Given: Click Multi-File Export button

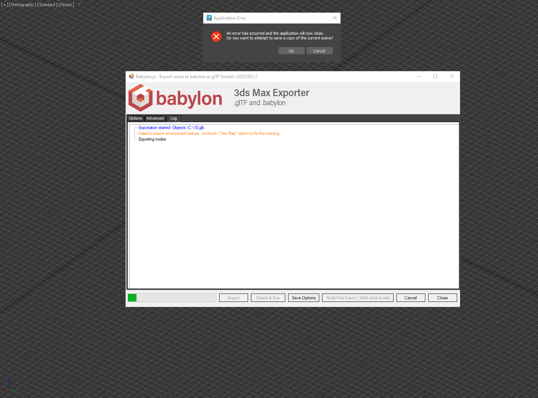Looking at the screenshot, I should pos(358,298).
